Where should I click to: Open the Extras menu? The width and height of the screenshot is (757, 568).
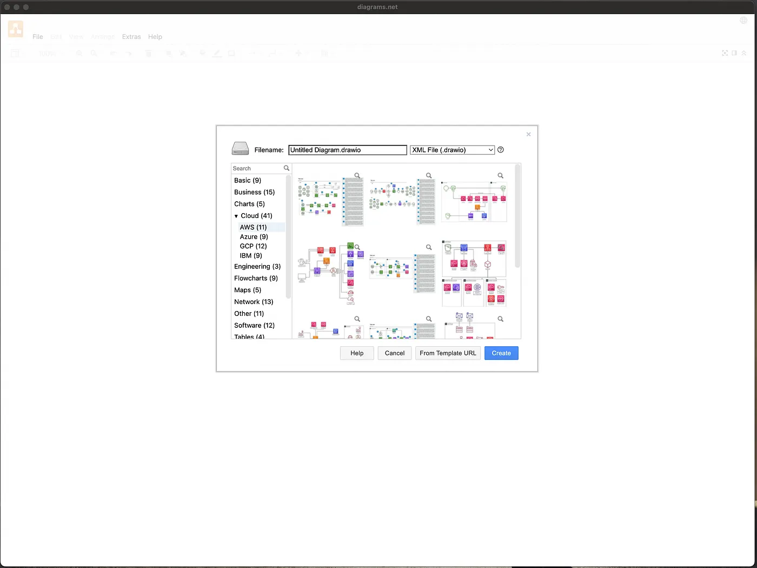point(131,36)
